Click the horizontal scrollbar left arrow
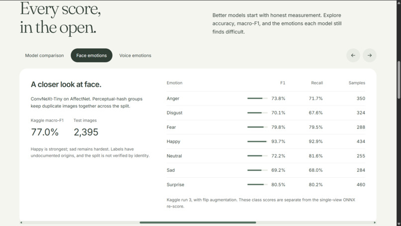Screen dimensions: 401x226 pyautogui.click(x=21, y=223)
